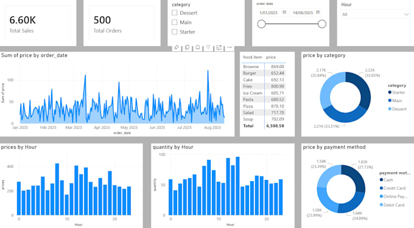The height and width of the screenshot is (228, 414).
Task: Open calendar picker for start date 1/01/2025
Action: click(x=284, y=12)
